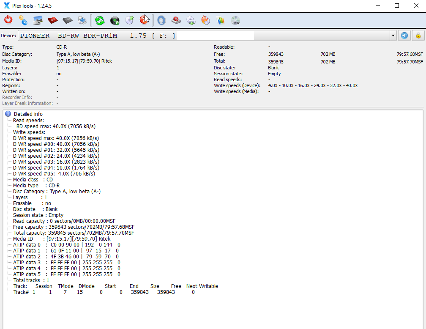This screenshot has height=329, width=426.
Task: Select the 'Write speeds:' tree row
Action: pyautogui.click(x=29, y=132)
